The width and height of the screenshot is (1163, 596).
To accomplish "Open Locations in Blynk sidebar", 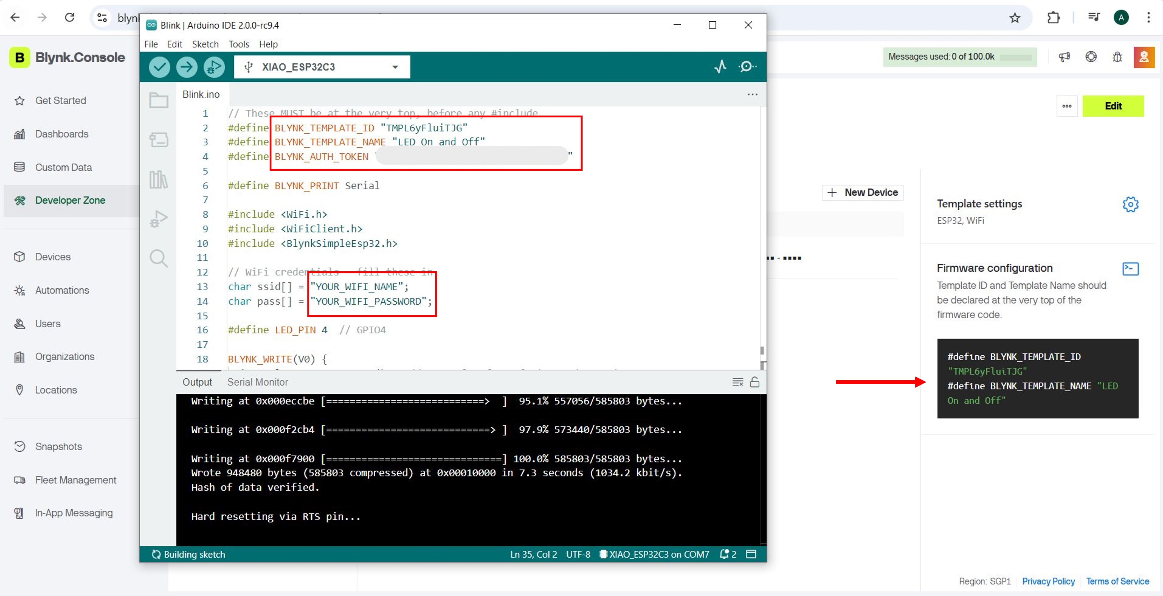I will click(x=56, y=390).
